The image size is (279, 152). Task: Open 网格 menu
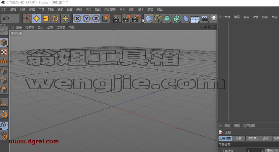[x=51, y=9]
